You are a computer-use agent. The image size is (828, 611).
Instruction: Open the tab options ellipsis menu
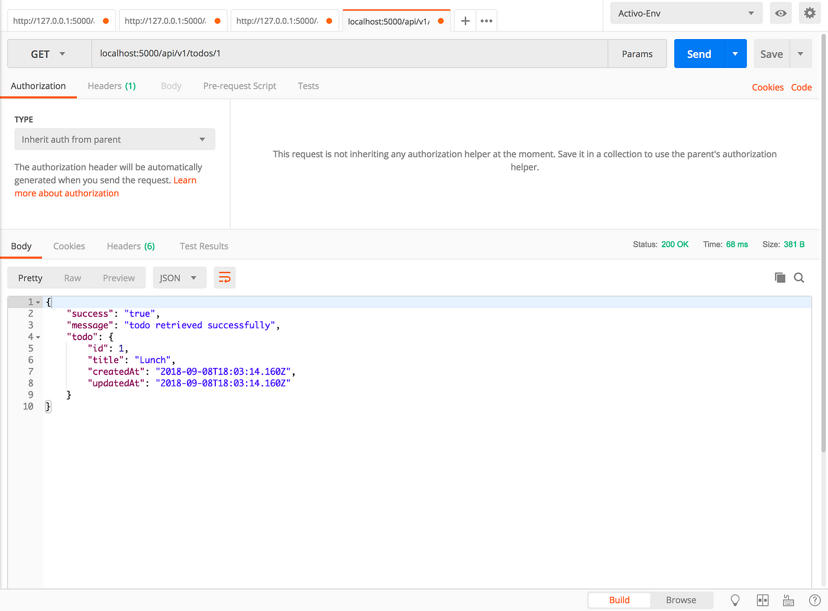[487, 21]
